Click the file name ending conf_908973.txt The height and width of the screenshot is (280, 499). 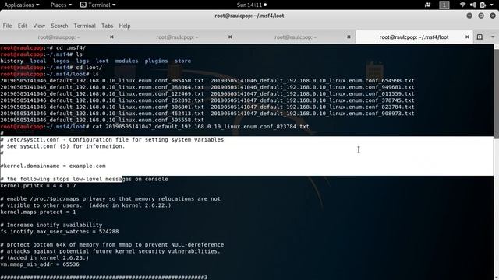[x=313, y=114]
